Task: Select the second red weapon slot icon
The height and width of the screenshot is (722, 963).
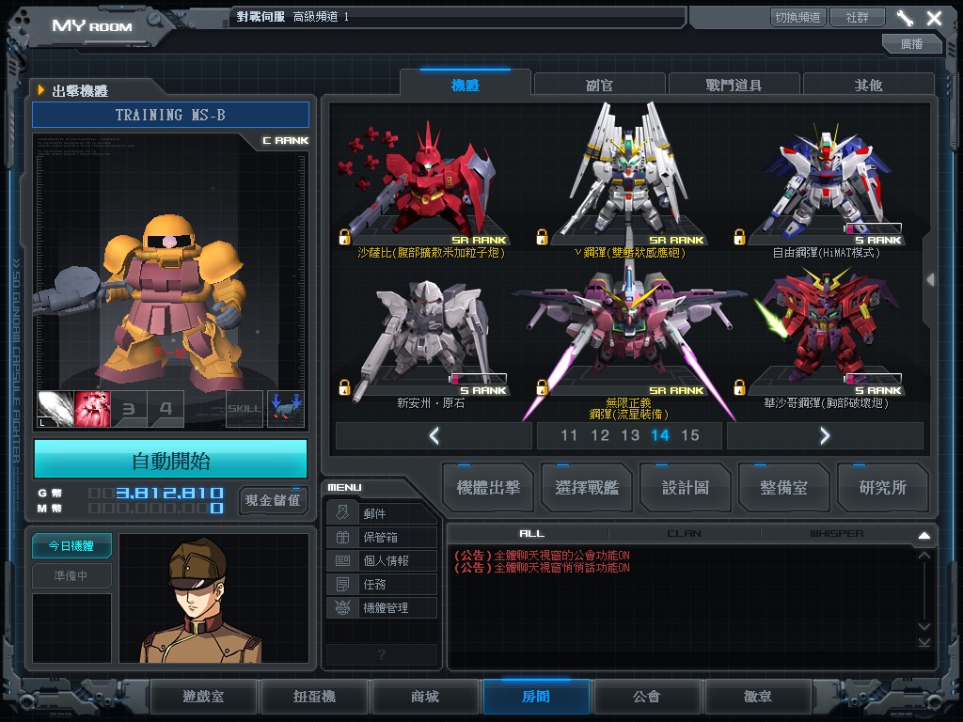Action: point(92,409)
